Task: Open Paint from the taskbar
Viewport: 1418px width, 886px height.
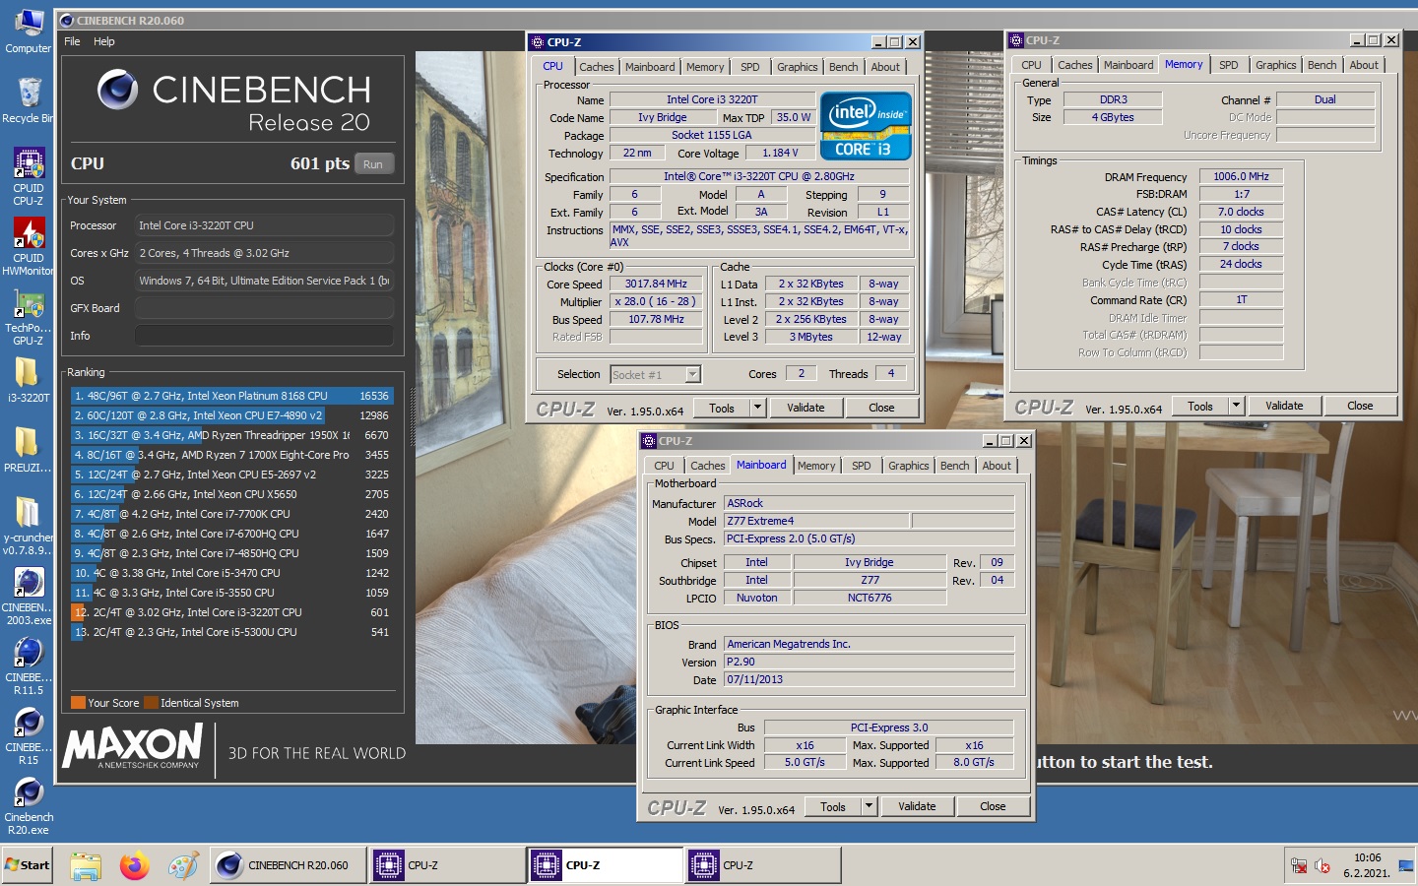Action: [183, 865]
